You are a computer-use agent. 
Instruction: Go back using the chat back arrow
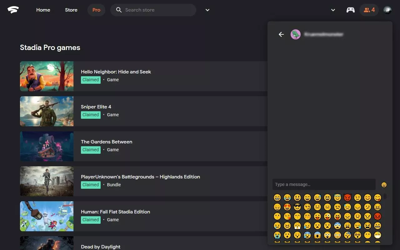[x=281, y=34]
